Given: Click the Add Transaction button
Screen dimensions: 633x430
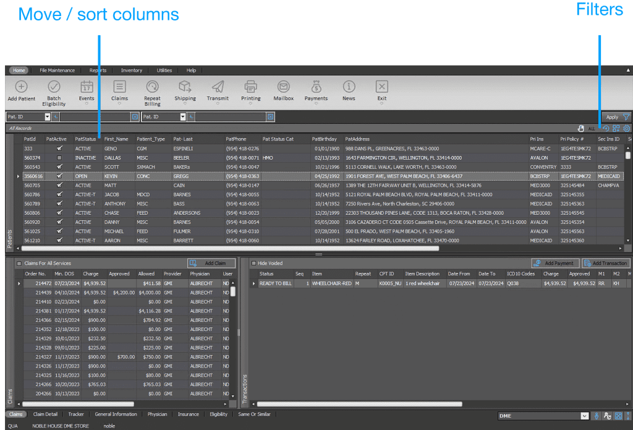Looking at the screenshot, I should [607, 262].
